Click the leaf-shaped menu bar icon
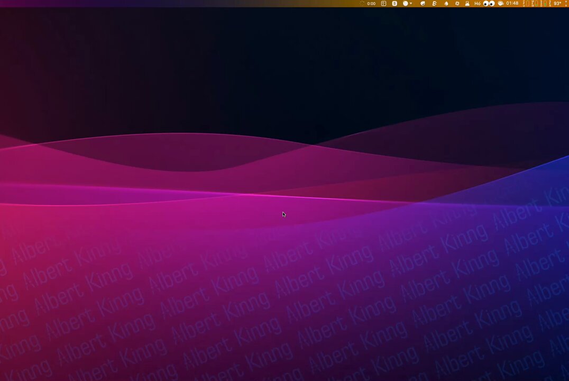569x381 pixels. pyautogui.click(x=423, y=4)
